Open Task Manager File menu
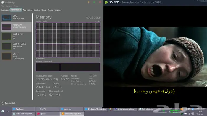The width and height of the screenshot is (207, 116). tap(2, 6)
